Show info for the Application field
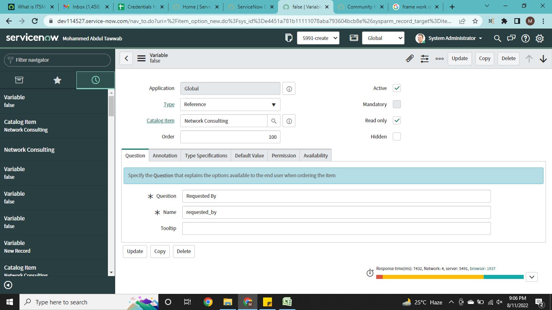552x310 pixels. (x=289, y=88)
